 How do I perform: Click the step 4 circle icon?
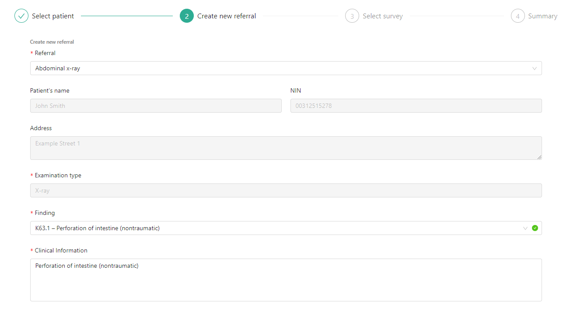tap(518, 16)
